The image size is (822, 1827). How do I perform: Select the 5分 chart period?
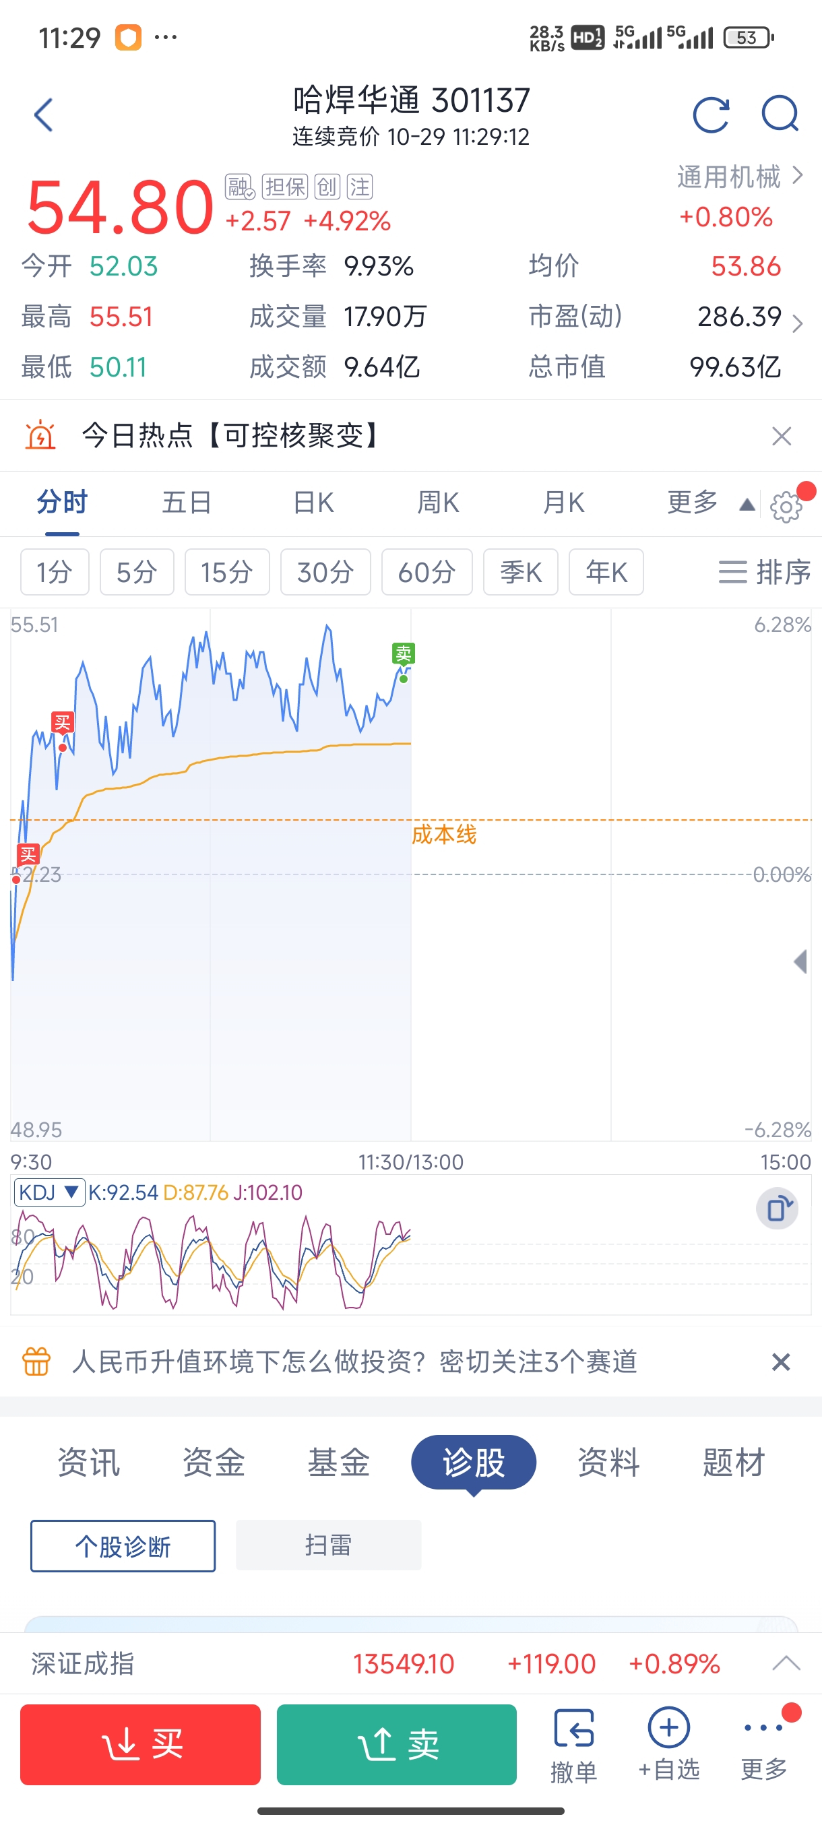[x=136, y=572]
